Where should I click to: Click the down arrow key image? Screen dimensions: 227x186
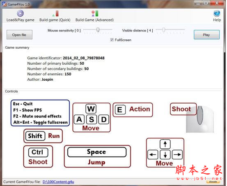tap(165, 154)
